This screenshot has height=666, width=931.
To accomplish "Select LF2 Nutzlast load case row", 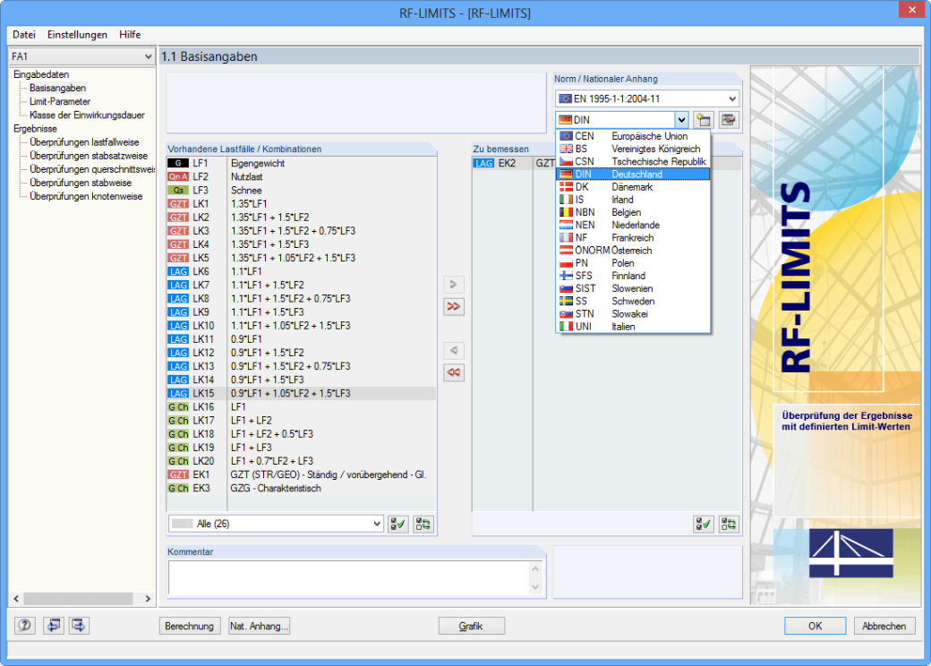I will tap(302, 177).
